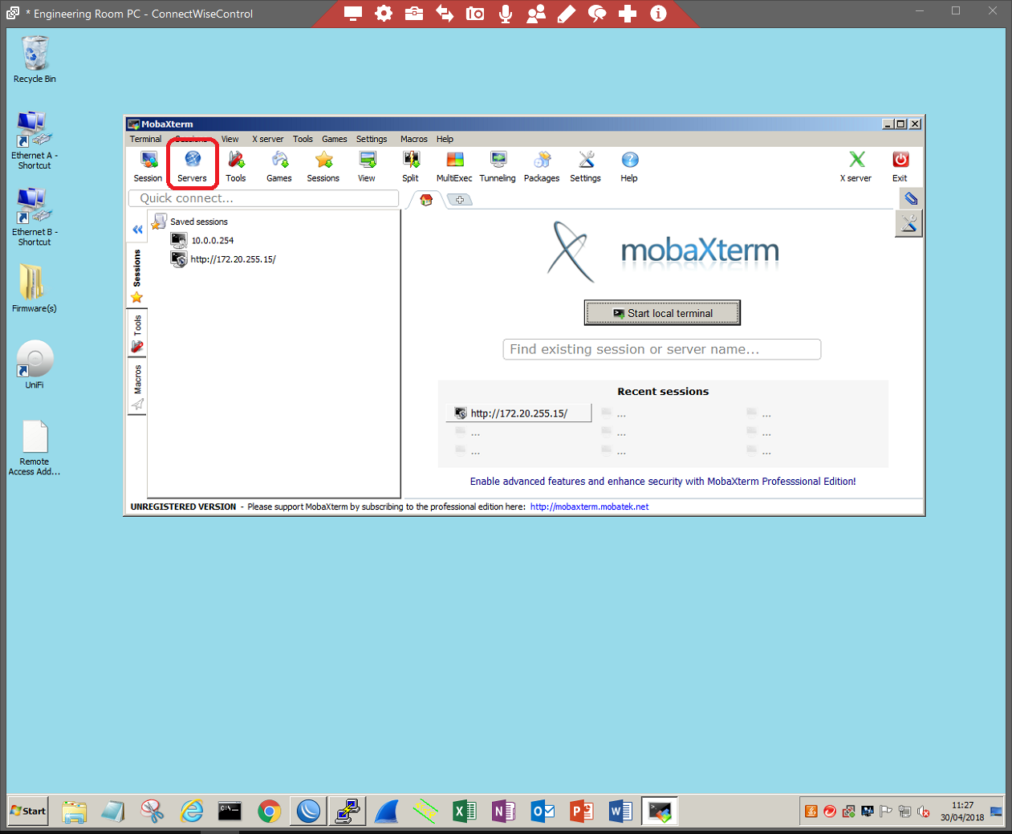Click the Packages toolbar icon
This screenshot has width=1012, height=834.
542,166
